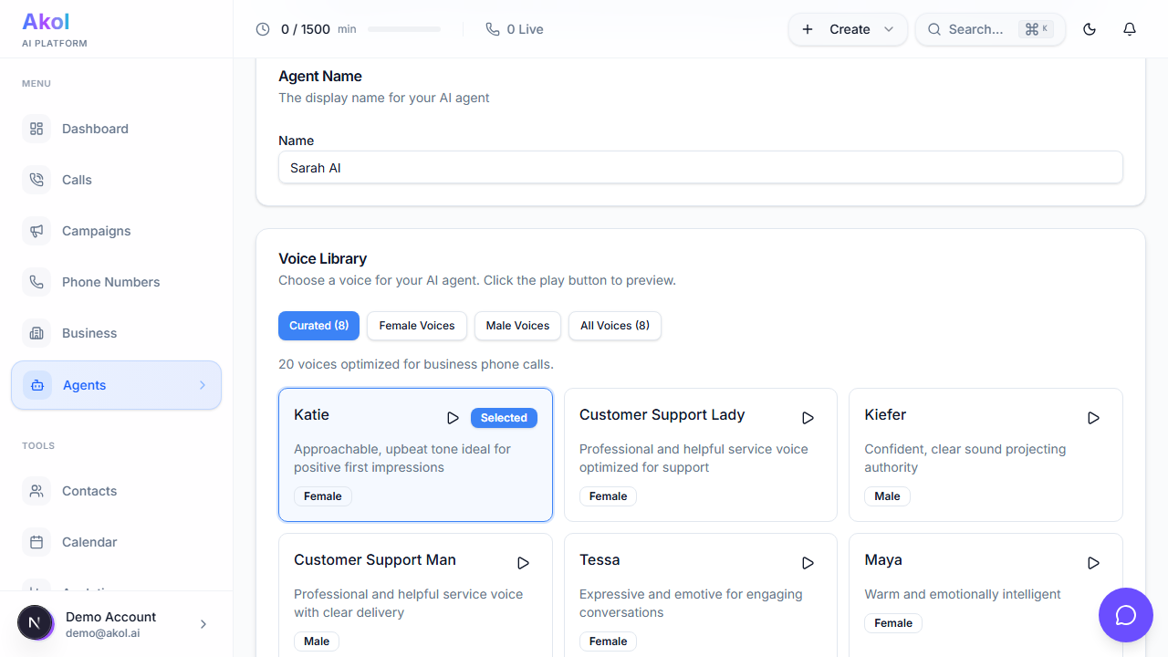This screenshot has width=1168, height=657.
Task: Expand the Agents sidebar item chevron
Action: click(x=203, y=385)
